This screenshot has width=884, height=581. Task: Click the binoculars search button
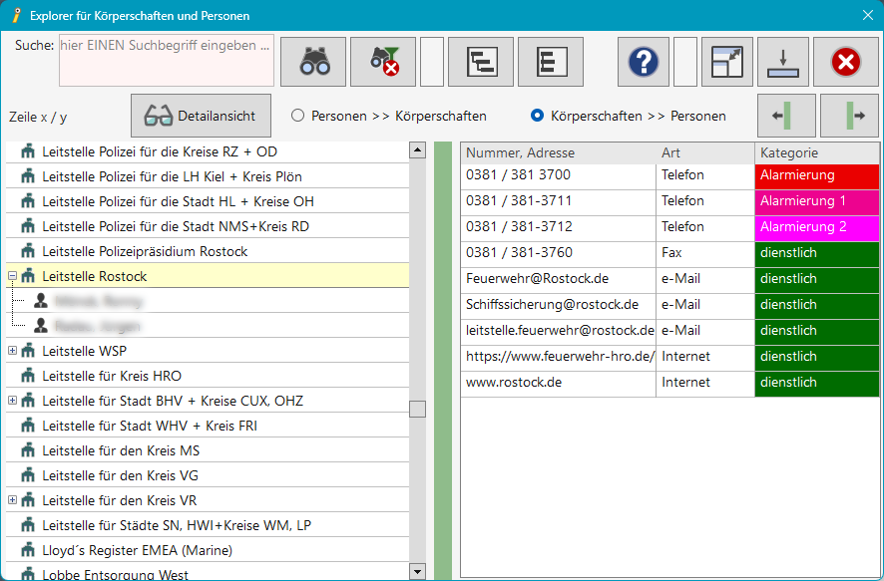point(313,62)
